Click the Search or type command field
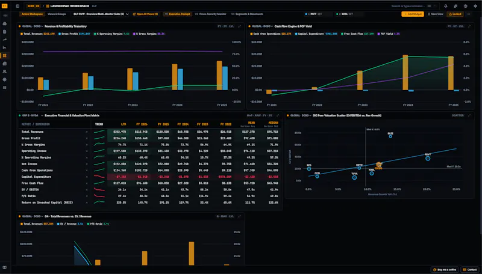This screenshot has width=482, height=274. pos(413,6)
